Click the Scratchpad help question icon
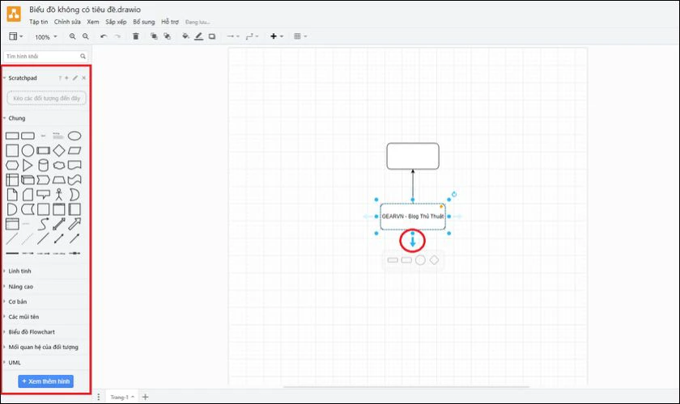This screenshot has width=680, height=404. coord(60,78)
